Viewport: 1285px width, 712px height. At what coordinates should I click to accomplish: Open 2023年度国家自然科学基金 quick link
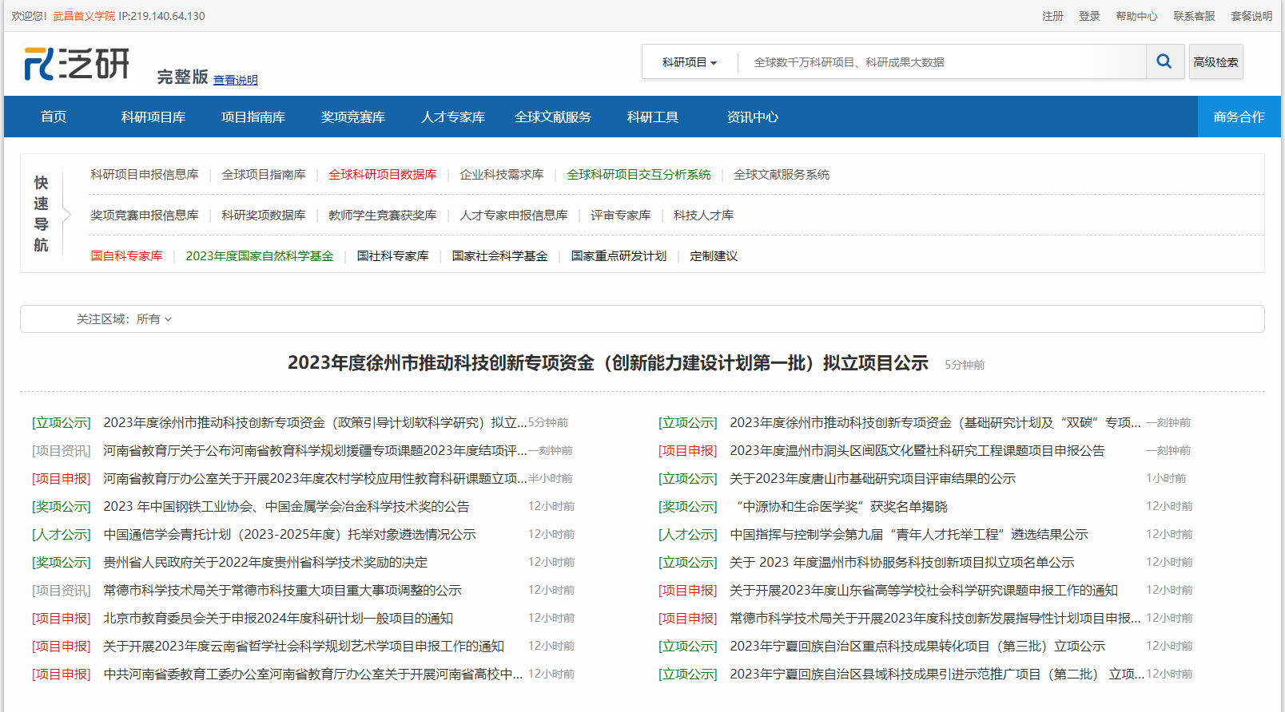[x=260, y=256]
